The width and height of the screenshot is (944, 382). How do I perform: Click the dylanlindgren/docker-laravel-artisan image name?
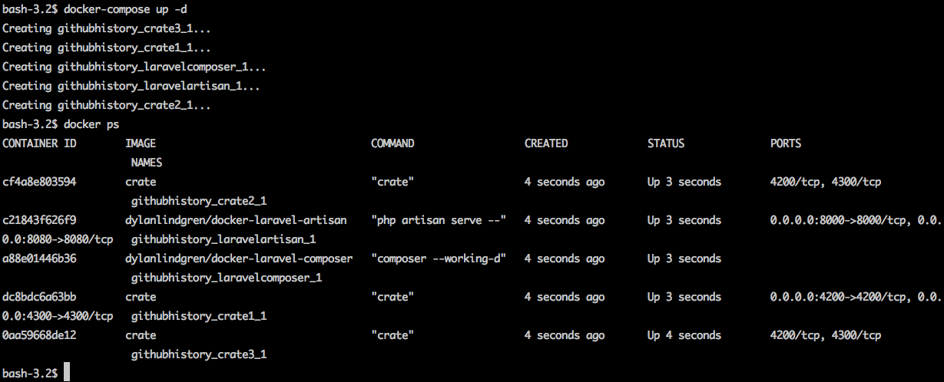coord(236,220)
